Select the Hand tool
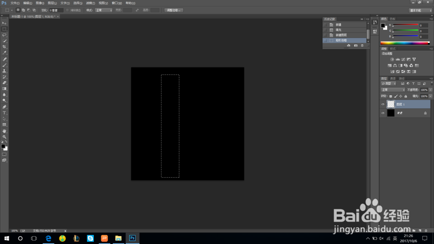 (x=4, y=131)
